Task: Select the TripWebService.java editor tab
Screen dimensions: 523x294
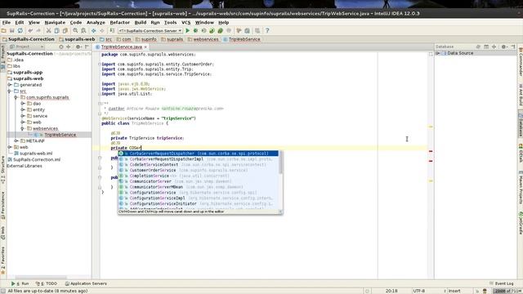Action: [x=122, y=47]
